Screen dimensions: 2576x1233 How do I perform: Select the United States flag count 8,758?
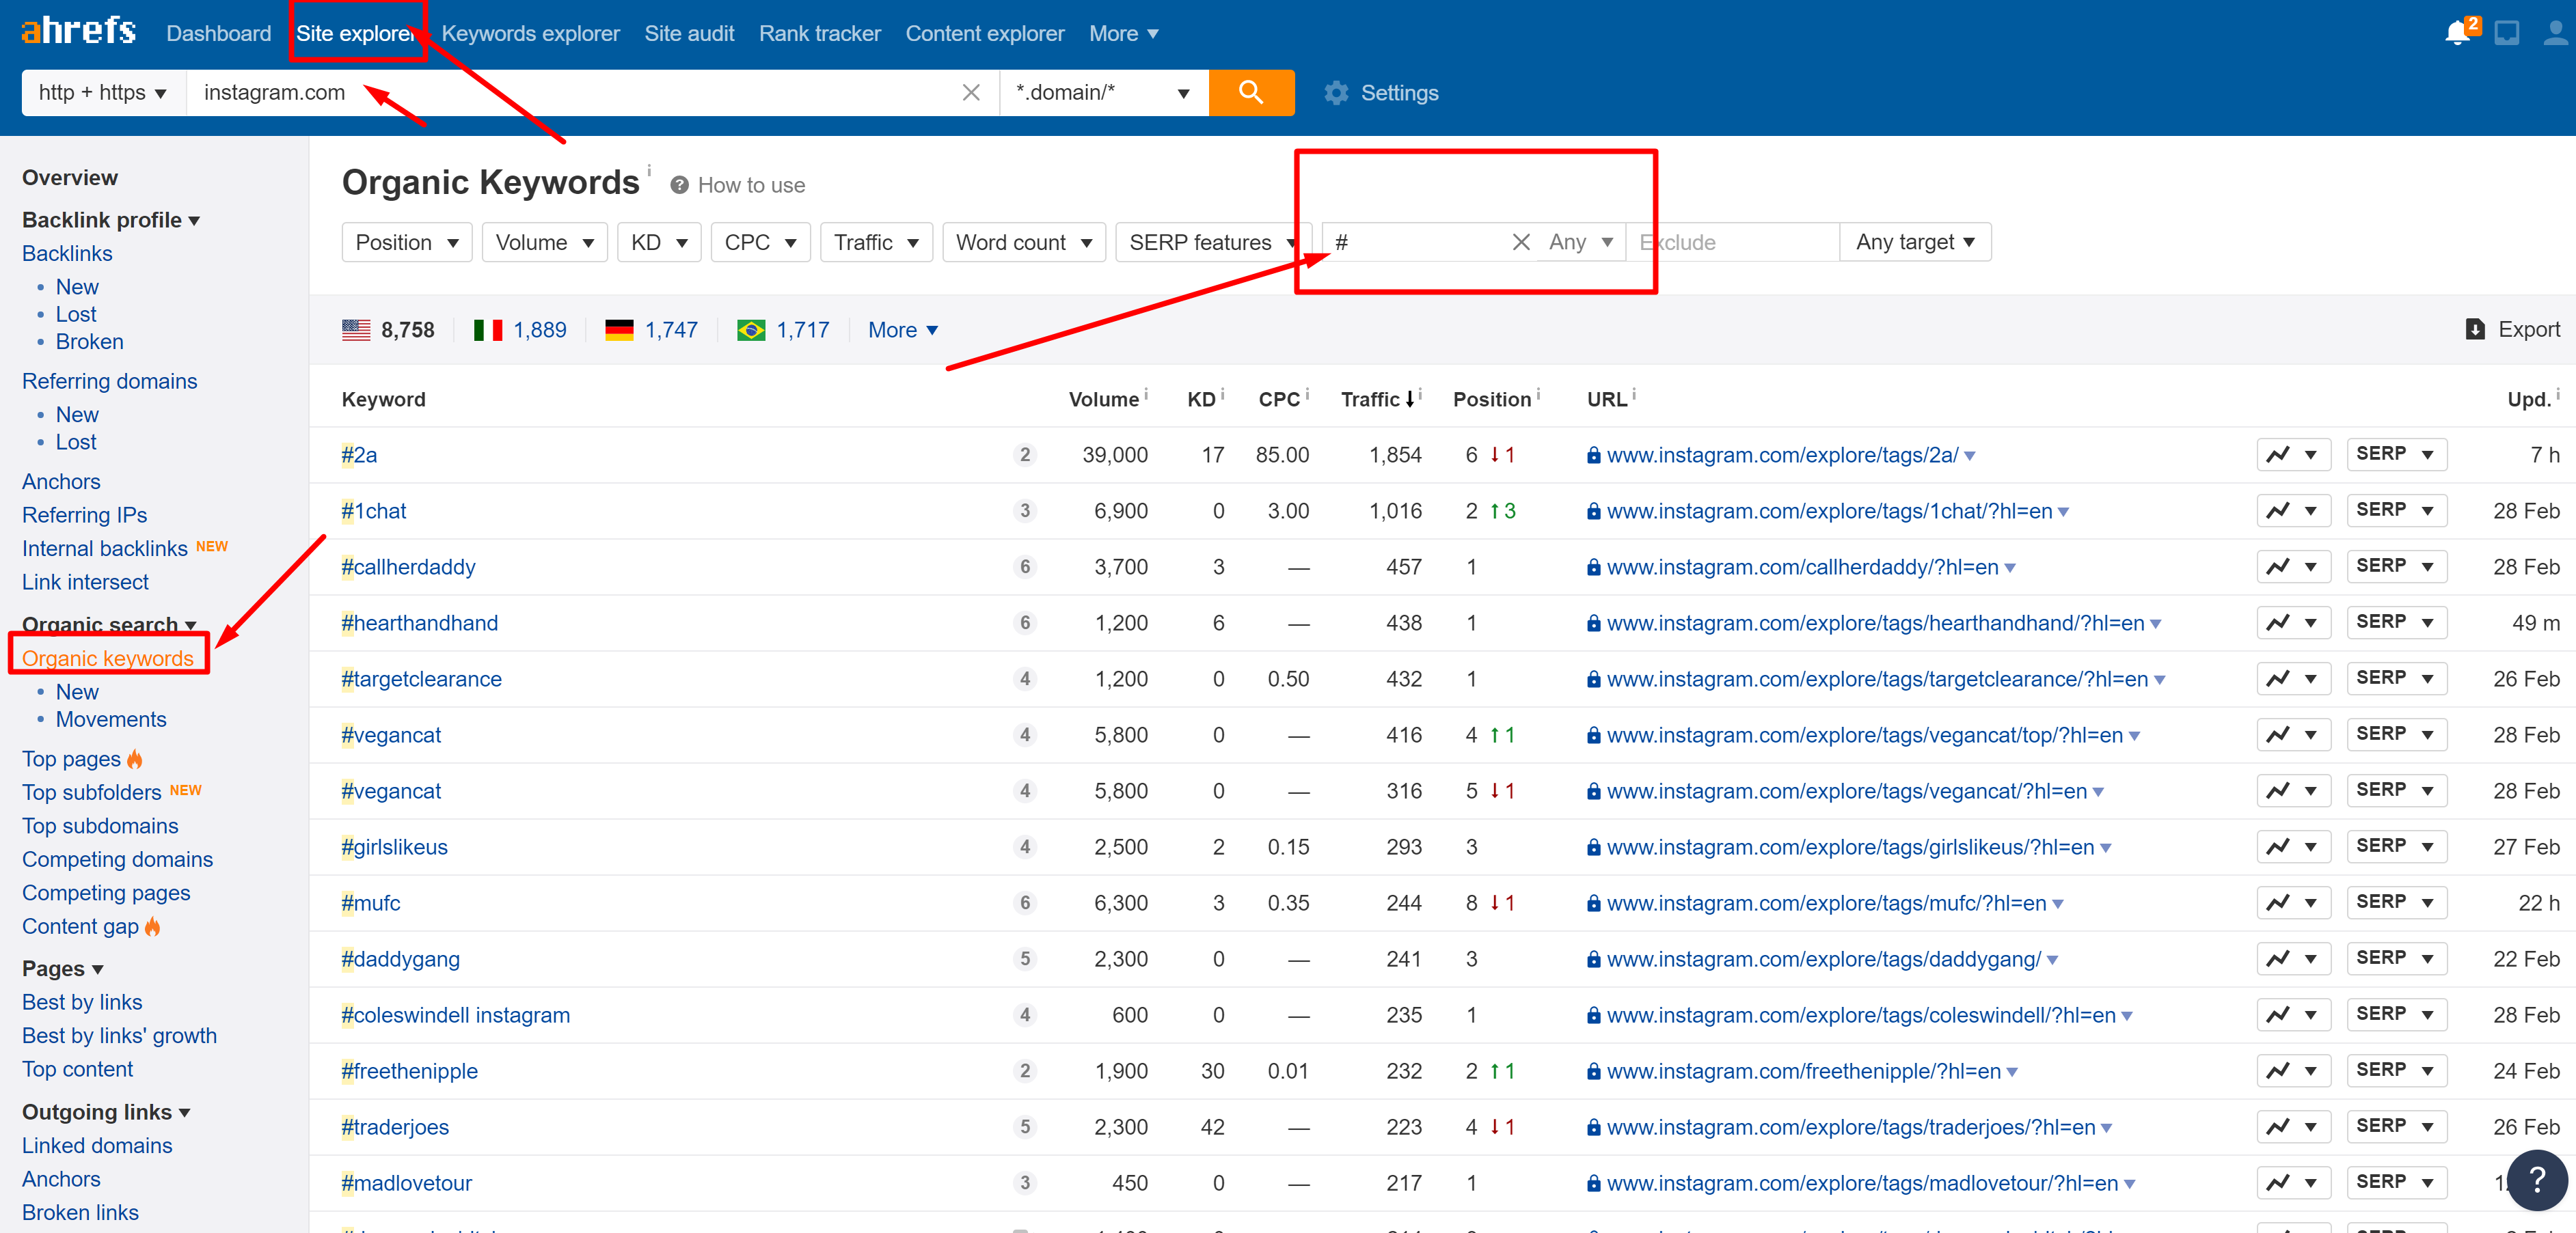coord(388,330)
